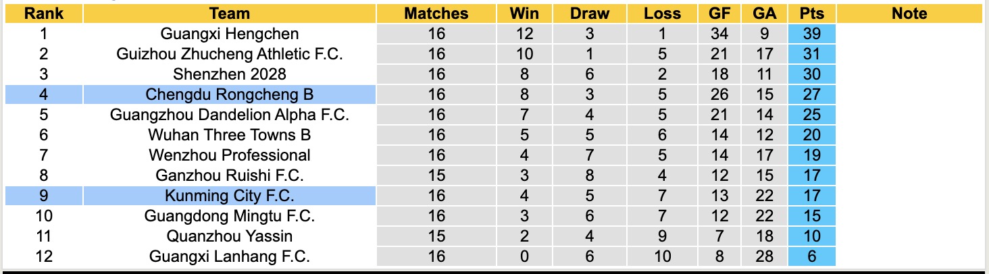Click the Pts column header
989x274 pixels.
click(812, 13)
